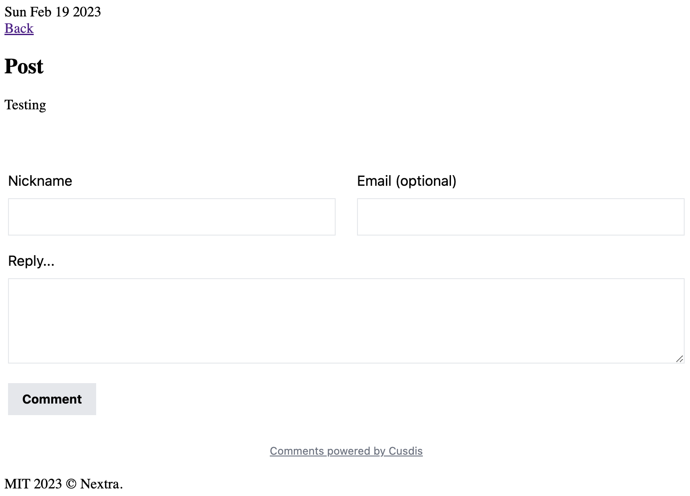The width and height of the screenshot is (690, 496).
Task: Click the Testing paragraph text
Action: coord(25,105)
